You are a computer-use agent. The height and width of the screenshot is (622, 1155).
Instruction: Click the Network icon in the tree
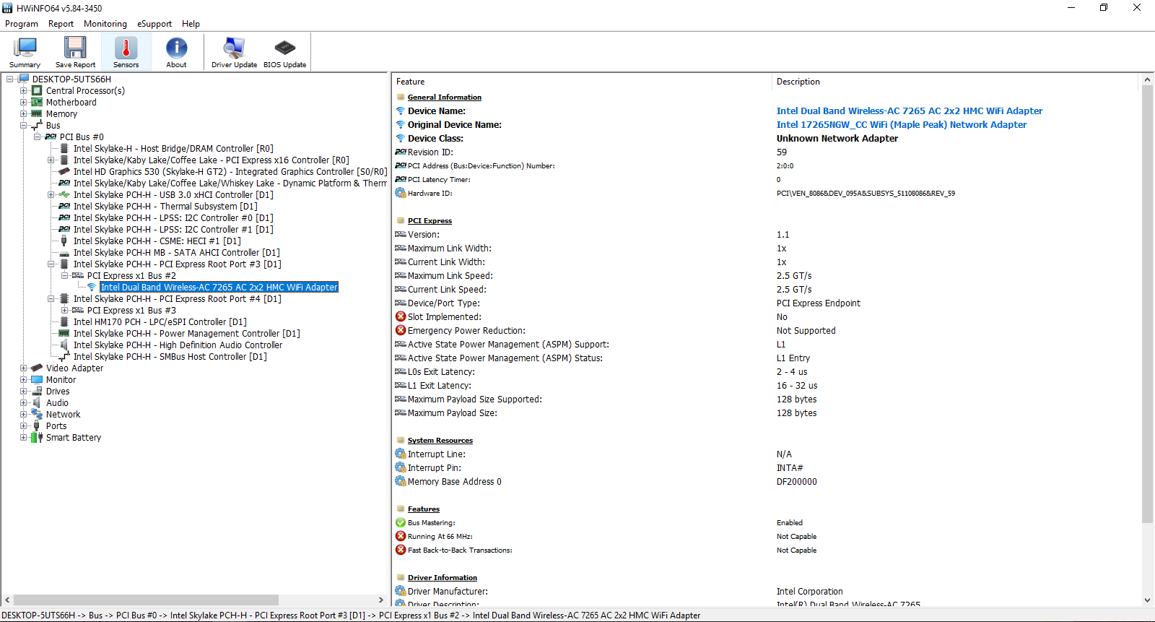[37, 414]
